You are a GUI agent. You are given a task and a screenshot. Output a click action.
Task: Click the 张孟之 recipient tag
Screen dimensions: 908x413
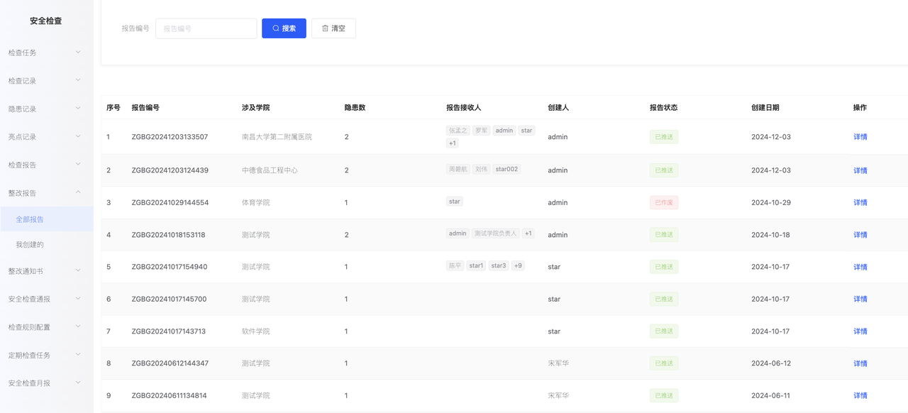[x=458, y=131]
